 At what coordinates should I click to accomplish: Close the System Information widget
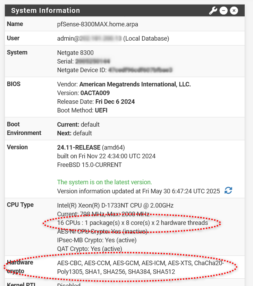pos(234,10)
